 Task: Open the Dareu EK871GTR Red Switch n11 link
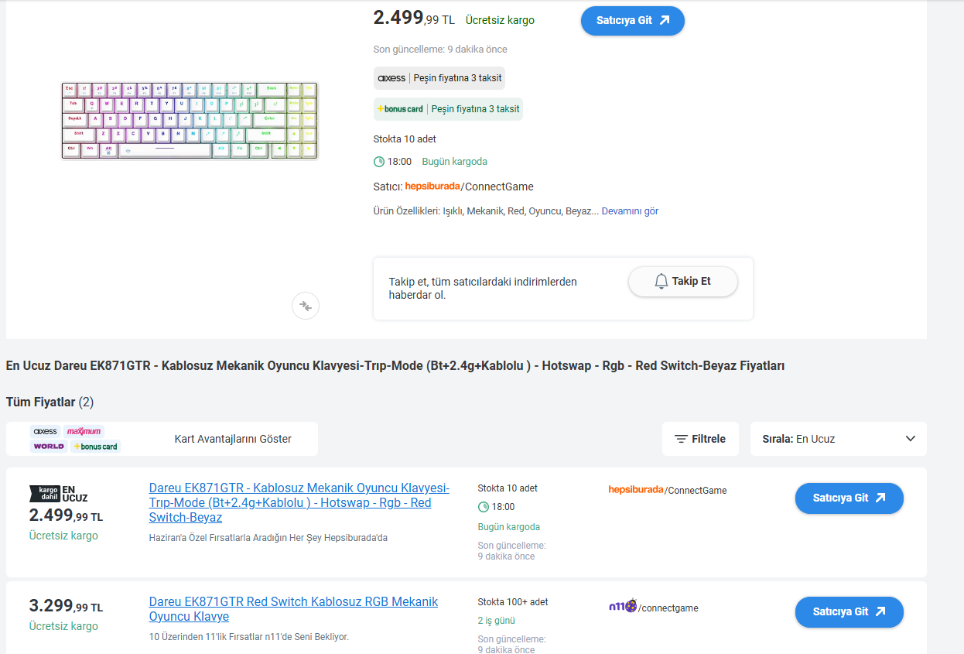293,609
